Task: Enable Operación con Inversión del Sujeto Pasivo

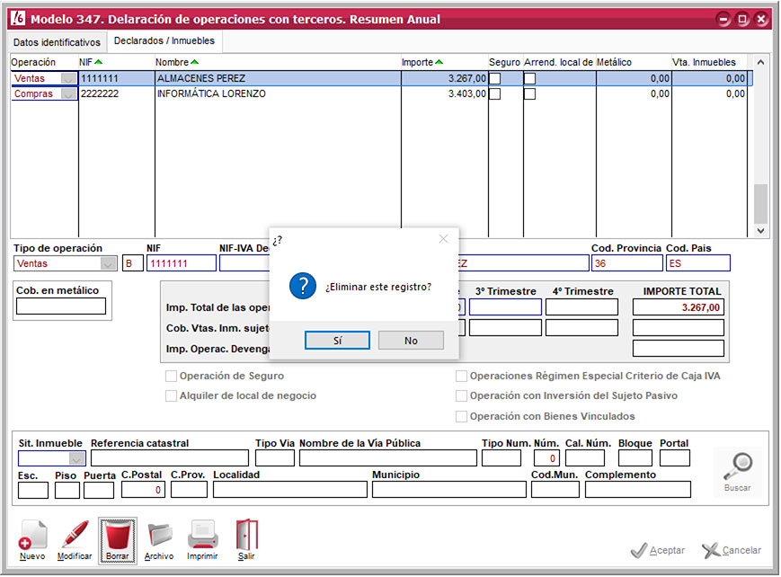Action: [461, 395]
